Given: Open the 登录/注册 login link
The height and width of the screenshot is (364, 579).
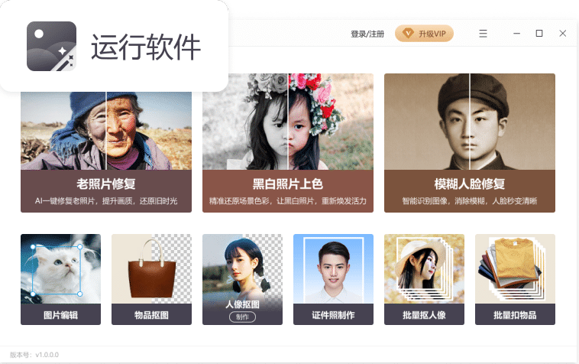Looking at the screenshot, I should pyautogui.click(x=367, y=34).
